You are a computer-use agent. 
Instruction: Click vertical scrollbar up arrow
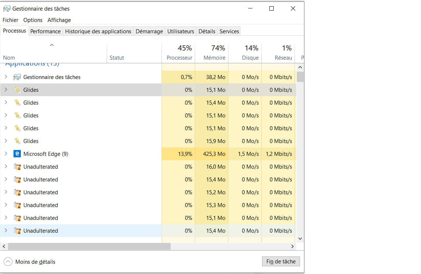click(x=300, y=67)
